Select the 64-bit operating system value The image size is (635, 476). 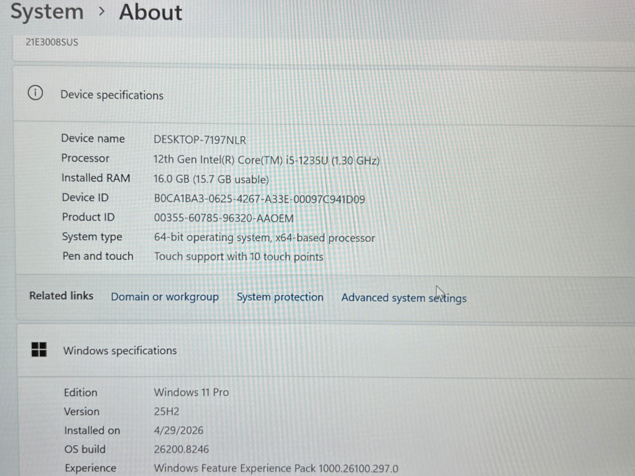pos(264,237)
